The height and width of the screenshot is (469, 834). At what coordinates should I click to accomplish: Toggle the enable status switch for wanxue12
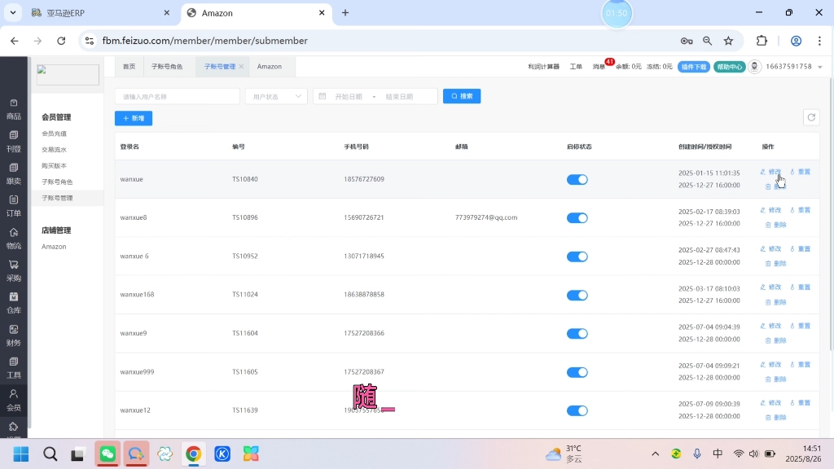point(577,410)
